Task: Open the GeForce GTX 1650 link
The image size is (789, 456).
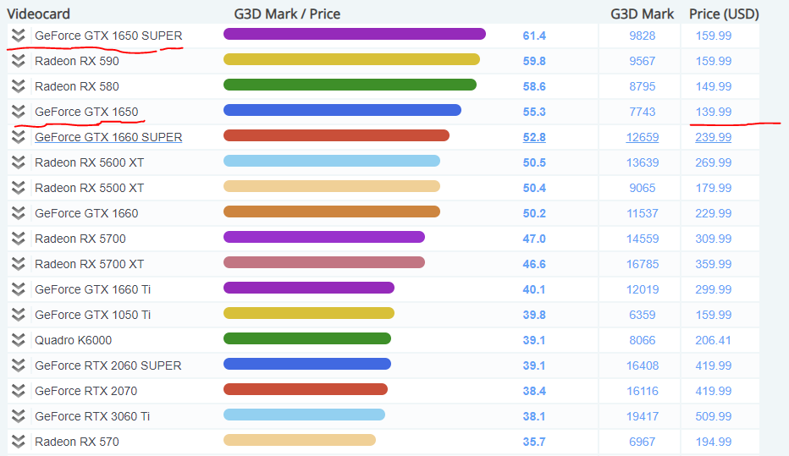Action: (86, 112)
